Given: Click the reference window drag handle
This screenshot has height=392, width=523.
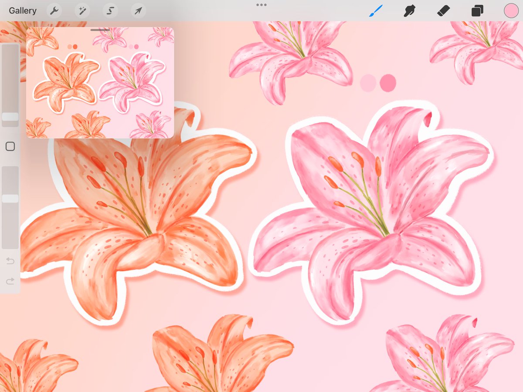Looking at the screenshot, I should click(100, 30).
